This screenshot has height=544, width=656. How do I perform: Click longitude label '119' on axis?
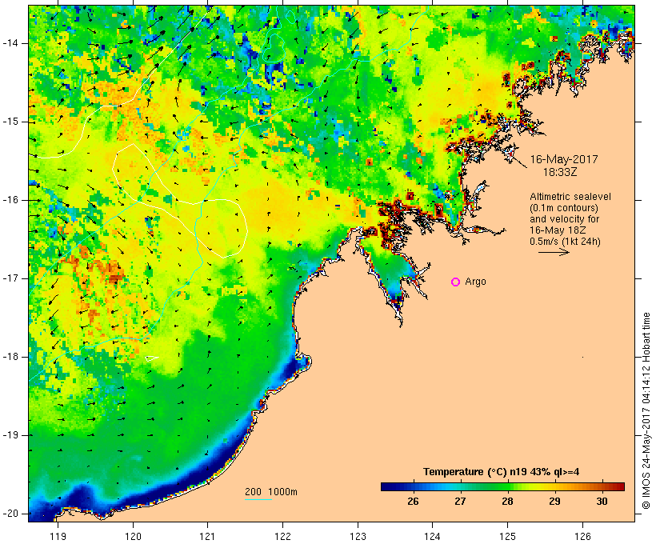coord(58,536)
